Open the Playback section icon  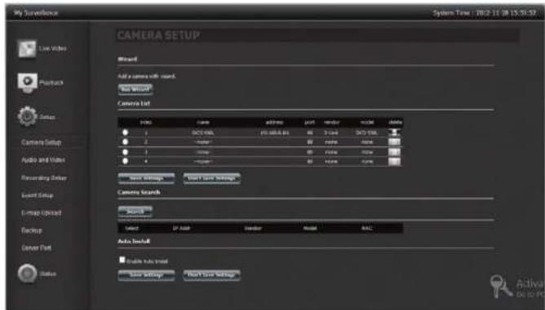(x=27, y=82)
